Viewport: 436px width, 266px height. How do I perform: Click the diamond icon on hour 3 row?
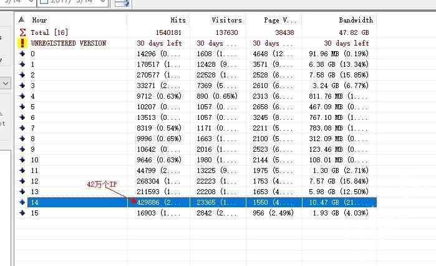pyautogui.click(x=22, y=86)
